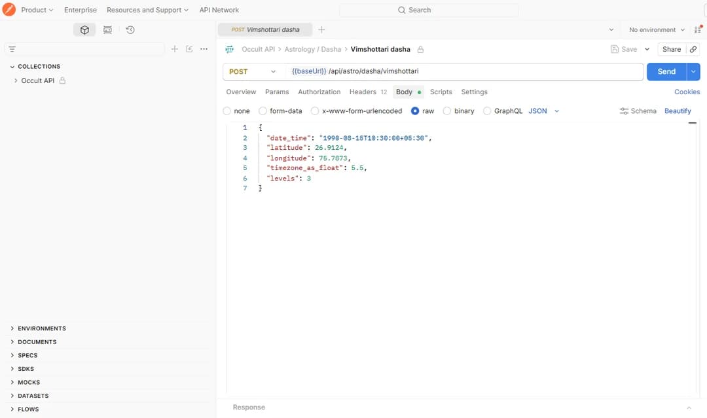Switch to the Params tab
Image resolution: width=707 pixels, height=418 pixels.
[x=277, y=92]
